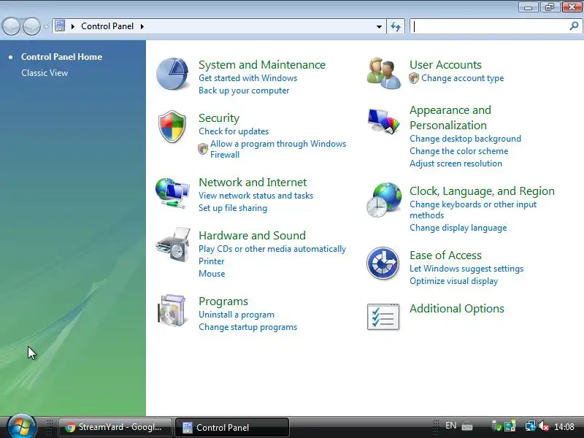Image resolution: width=584 pixels, height=438 pixels.
Task: Open Additional Options heading
Action: click(x=457, y=309)
